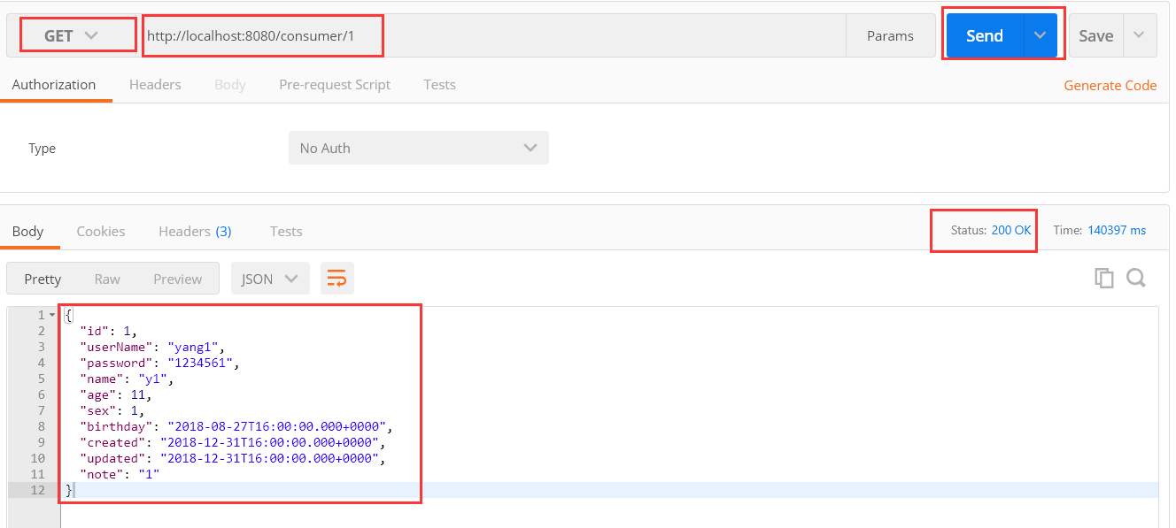Open the Pre-request Script tab
Viewport: 1176px width, 528px height.
click(x=335, y=85)
